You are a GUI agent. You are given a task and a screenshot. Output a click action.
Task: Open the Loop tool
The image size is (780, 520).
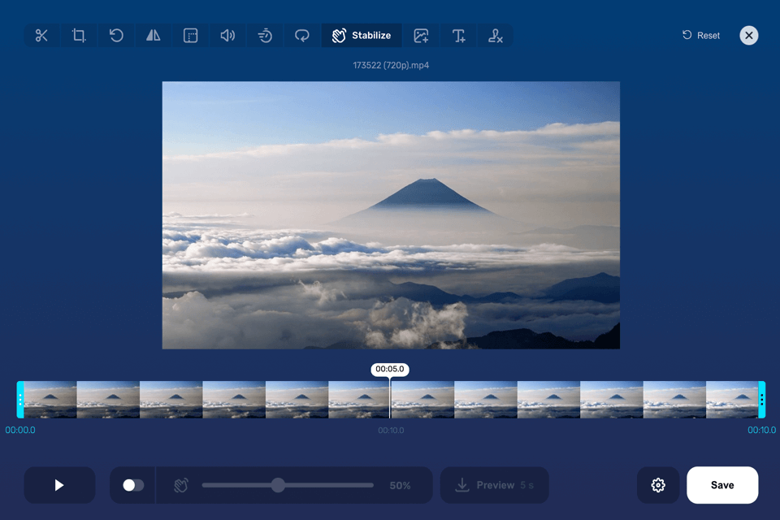[302, 35]
